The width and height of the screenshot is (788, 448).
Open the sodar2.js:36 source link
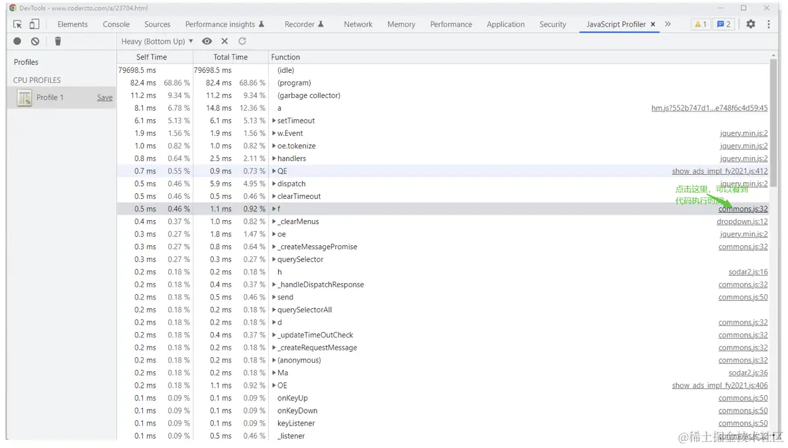(x=748, y=372)
